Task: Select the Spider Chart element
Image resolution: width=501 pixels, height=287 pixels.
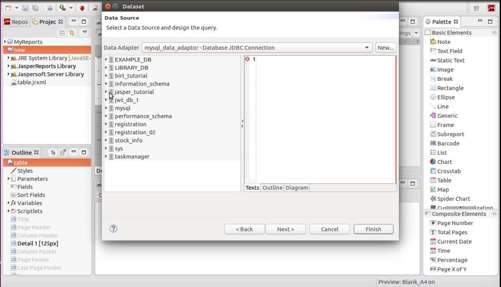Action: coord(450,199)
